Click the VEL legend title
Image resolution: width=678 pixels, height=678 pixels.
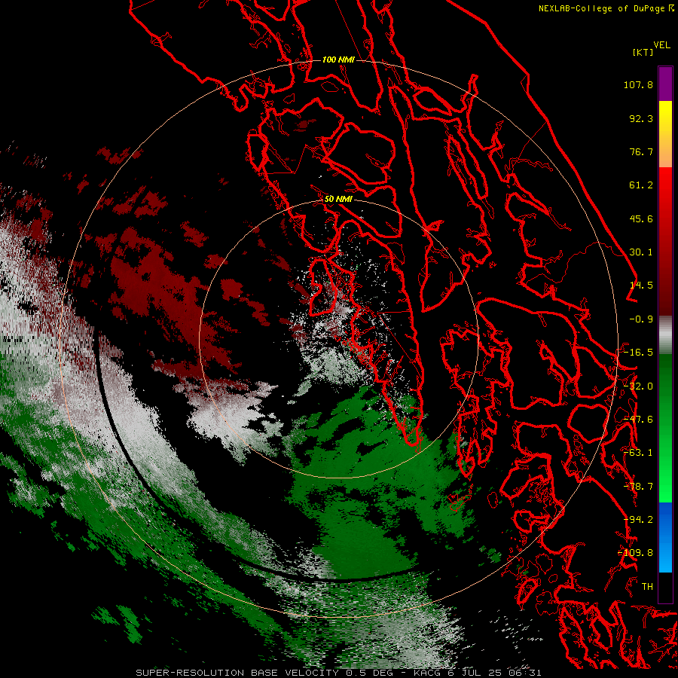(x=662, y=45)
